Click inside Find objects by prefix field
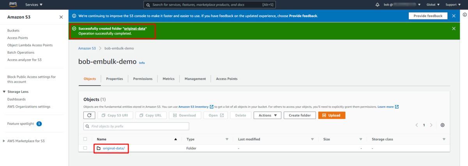The width and height of the screenshot is (468, 166). click(x=136, y=126)
